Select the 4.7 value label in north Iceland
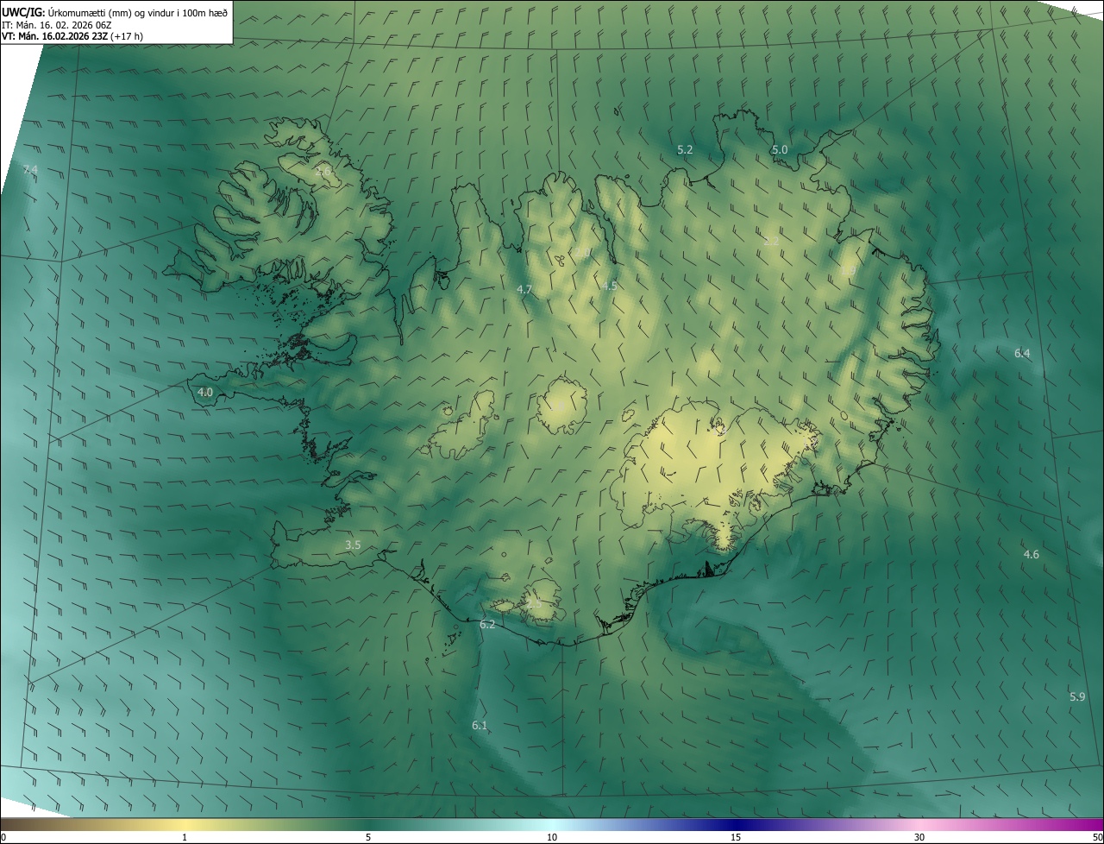Viewport: 1104px width, 844px height. (524, 289)
